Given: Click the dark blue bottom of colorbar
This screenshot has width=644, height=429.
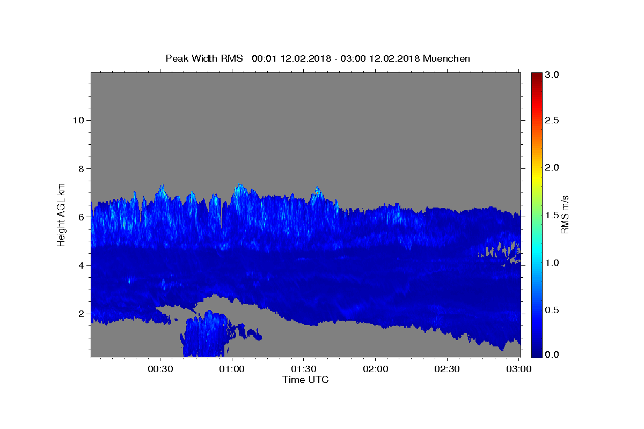Looking at the screenshot, I should 537,353.
